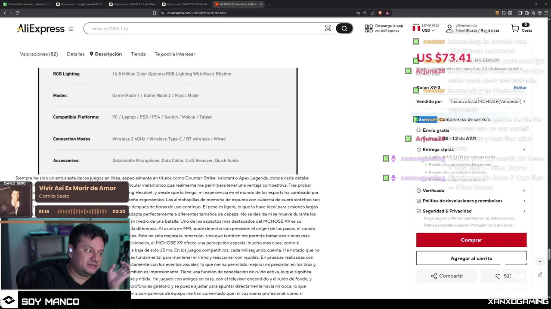Click the 'Compatible Platforms:' spec label

point(76,117)
